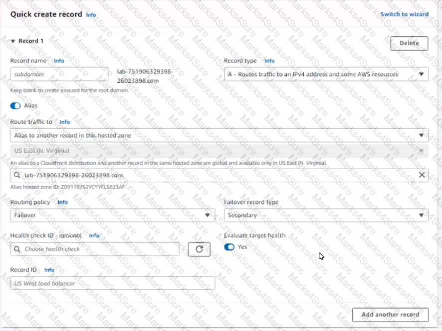Open Info link beside Record ID

(49, 270)
